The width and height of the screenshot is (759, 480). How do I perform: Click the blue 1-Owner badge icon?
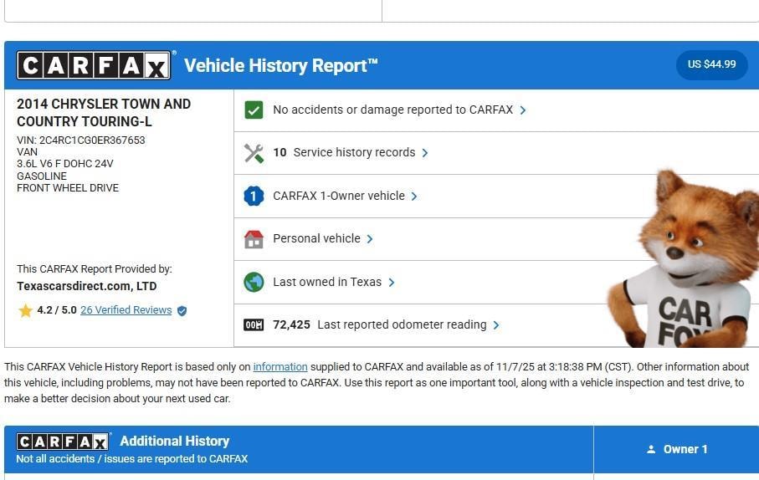[254, 196]
